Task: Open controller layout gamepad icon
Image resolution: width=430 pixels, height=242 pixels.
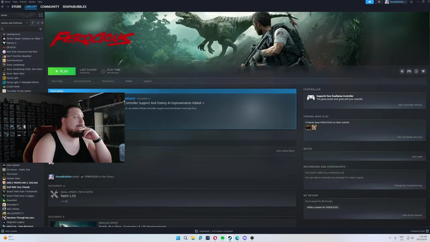Action: (x=409, y=71)
